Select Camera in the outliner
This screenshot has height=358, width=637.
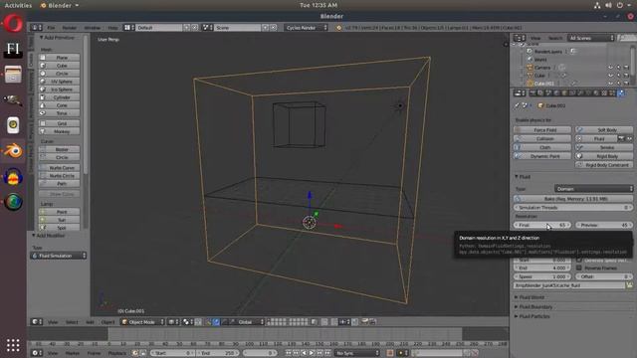pos(542,68)
